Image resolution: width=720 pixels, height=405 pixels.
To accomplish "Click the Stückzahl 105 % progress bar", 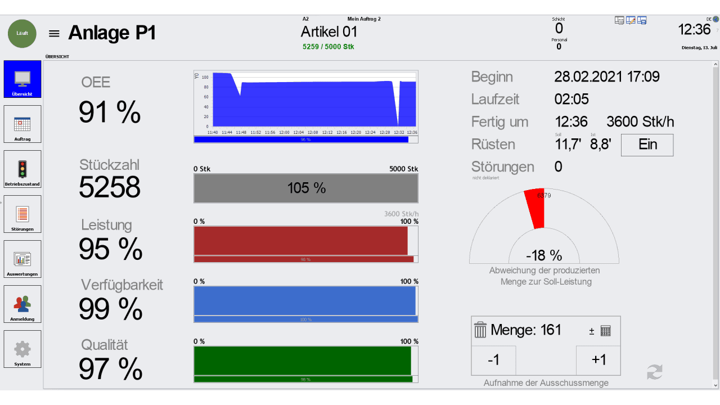I will click(x=305, y=188).
